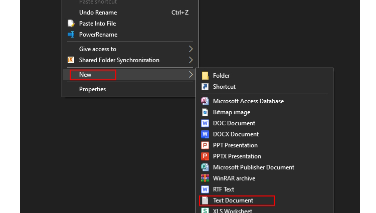Viewport: 376px width, 213px height.
Task: Click the Paste Into File icon
Action: coord(71,24)
